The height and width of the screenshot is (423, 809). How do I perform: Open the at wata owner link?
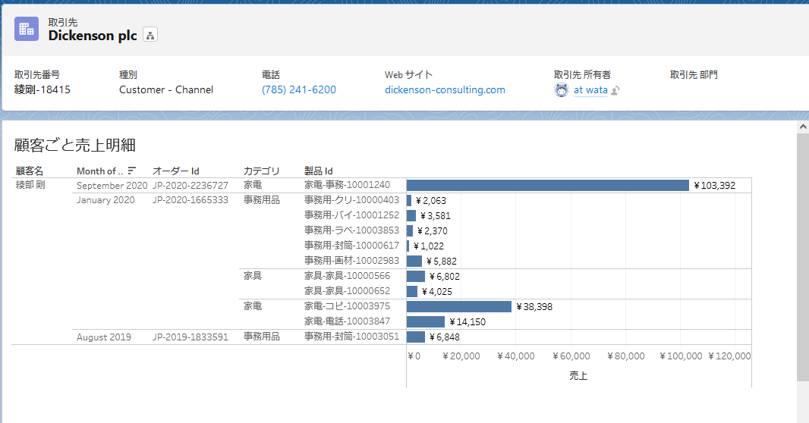pos(590,89)
